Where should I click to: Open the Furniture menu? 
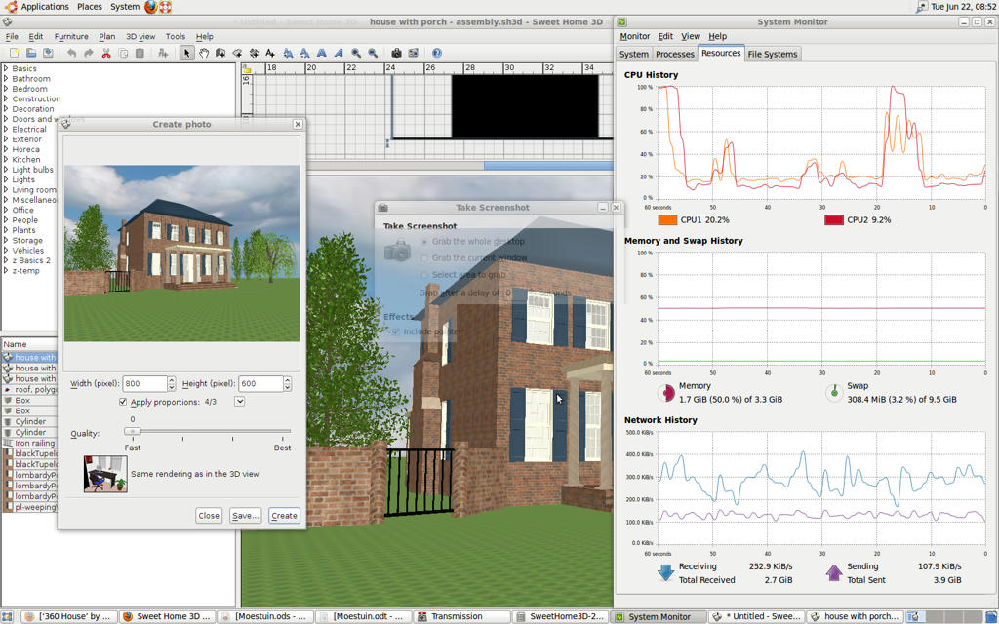coord(71,36)
